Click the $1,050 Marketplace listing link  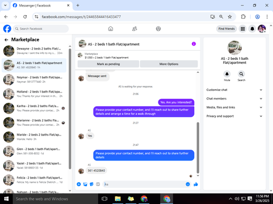pos(106,58)
